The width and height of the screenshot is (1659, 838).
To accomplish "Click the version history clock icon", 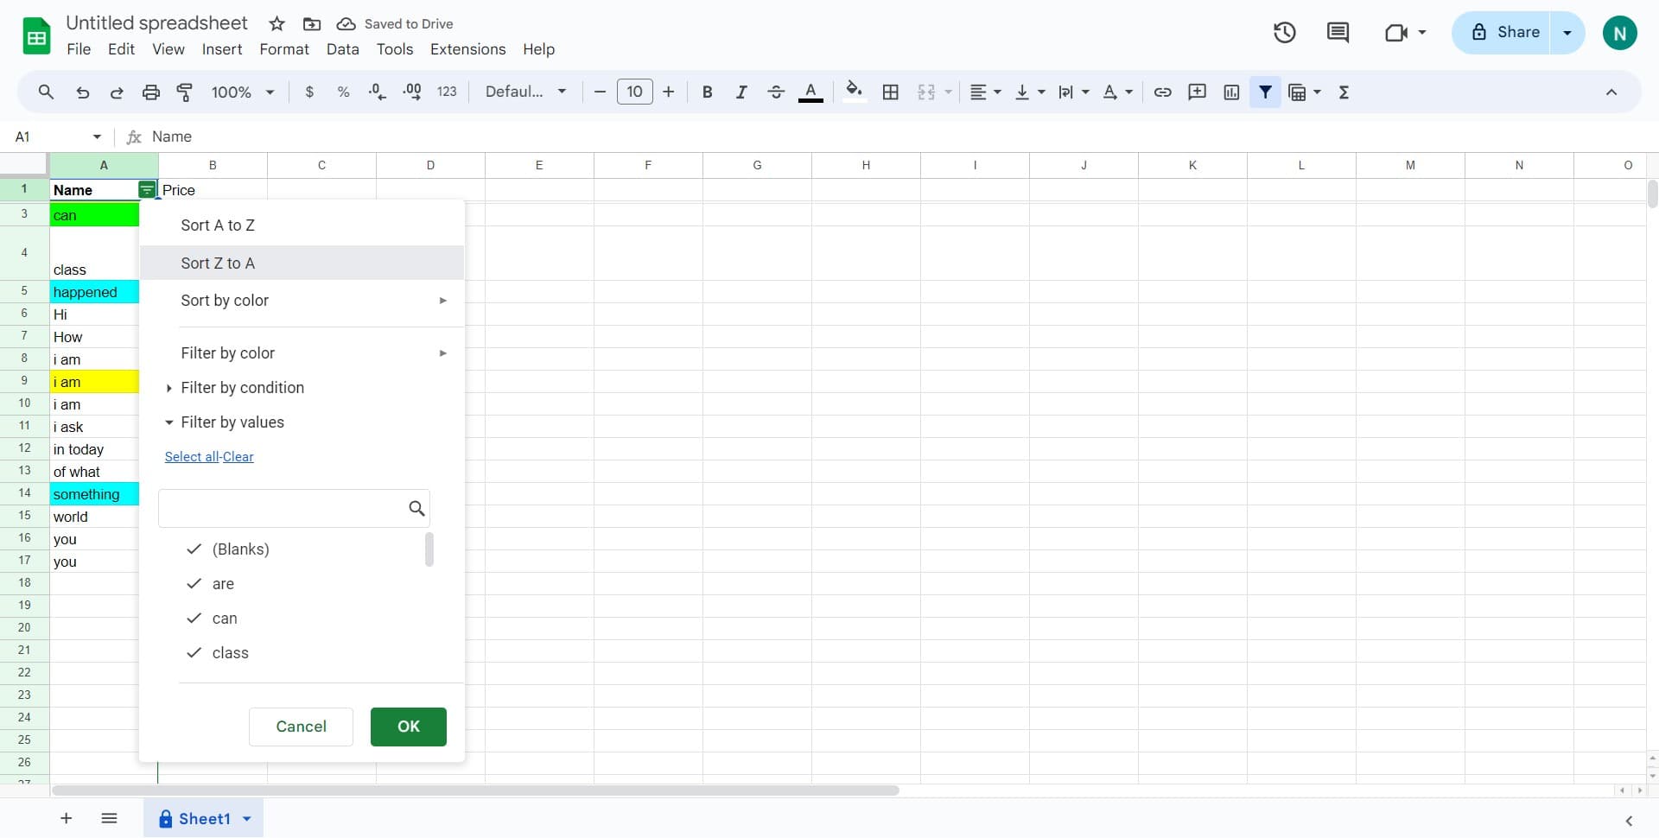I will [x=1284, y=33].
